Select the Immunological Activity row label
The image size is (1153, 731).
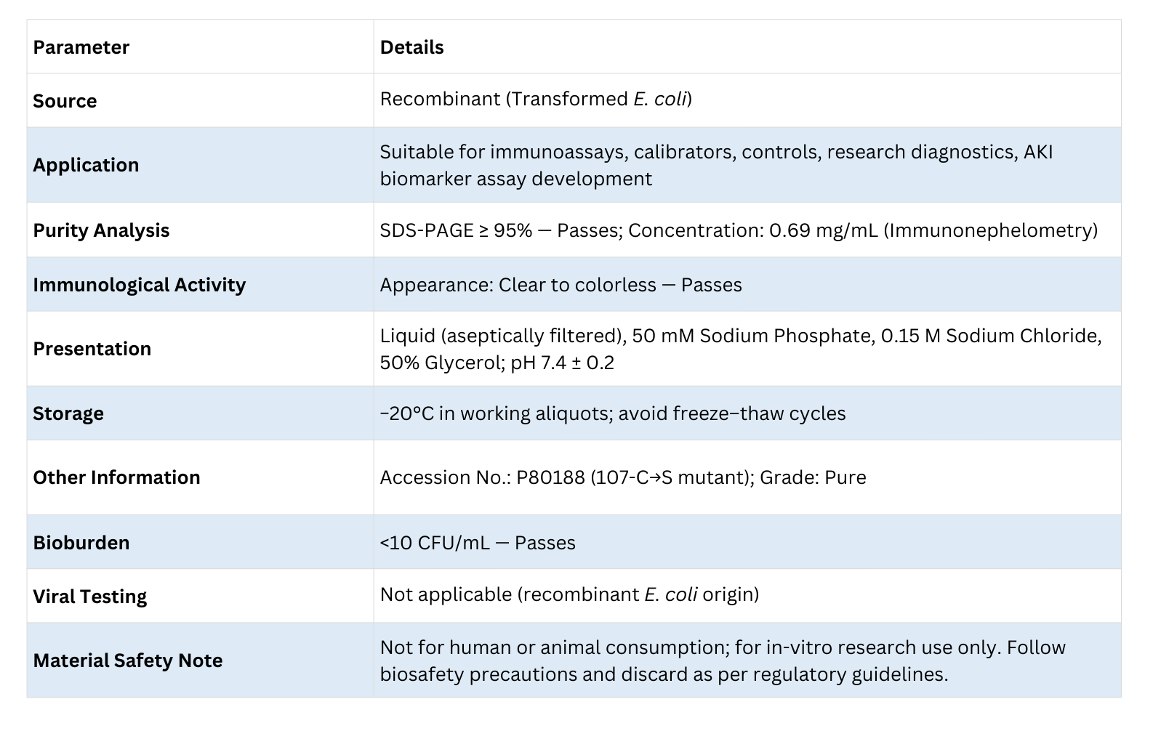pyautogui.click(x=139, y=285)
